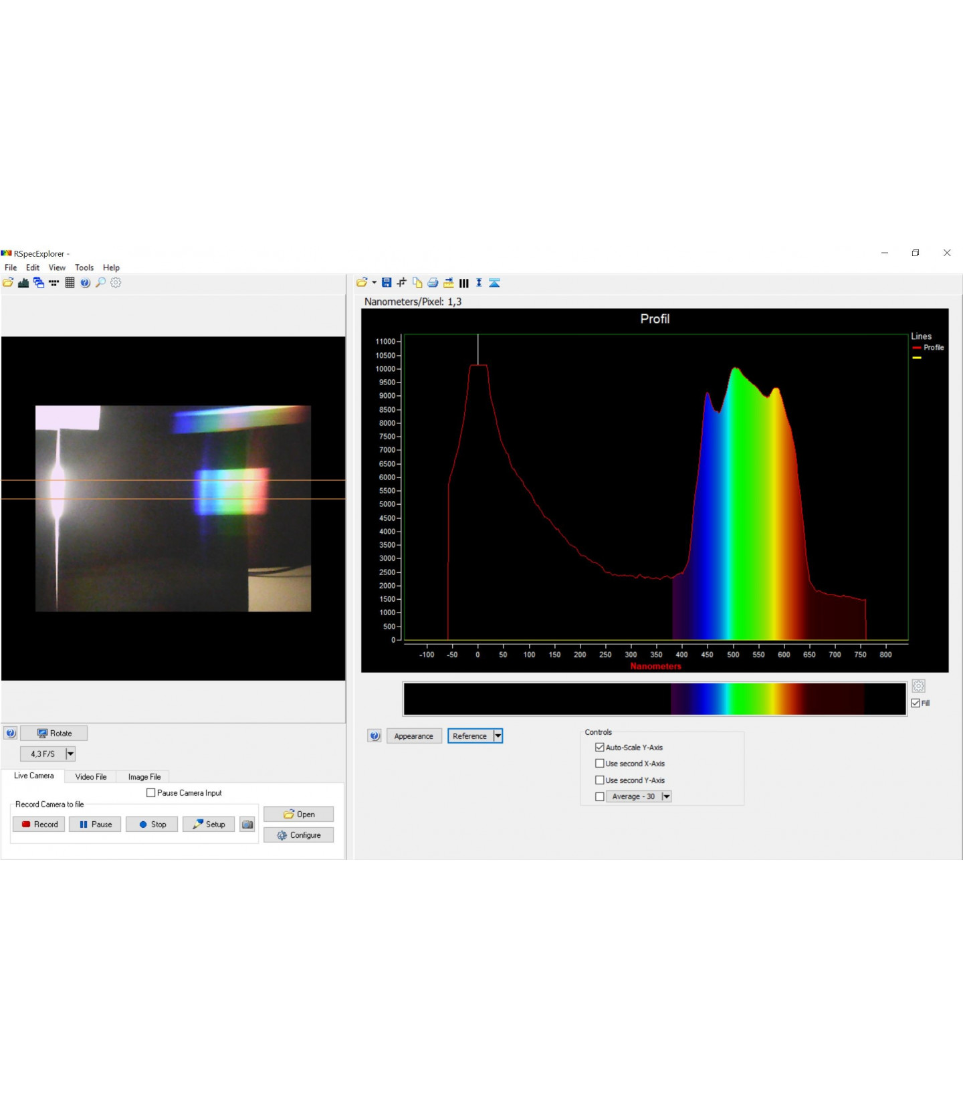Click the open folder icon in left toolbar
The image size is (963, 1106).
8,283
